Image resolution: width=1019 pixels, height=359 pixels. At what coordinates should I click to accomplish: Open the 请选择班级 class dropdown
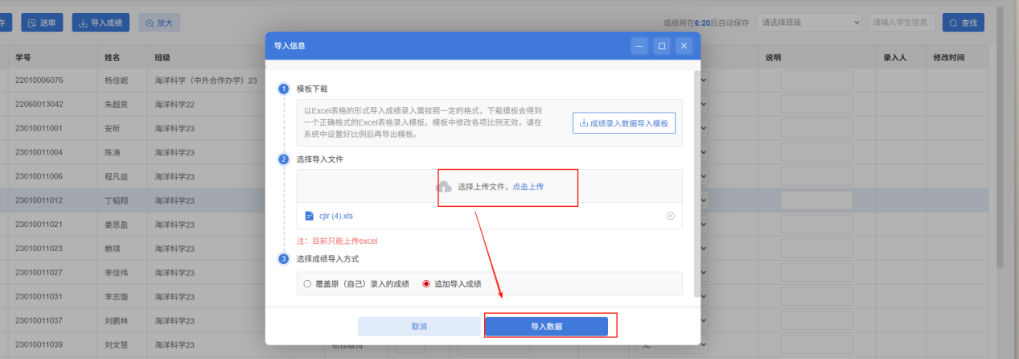click(x=808, y=23)
